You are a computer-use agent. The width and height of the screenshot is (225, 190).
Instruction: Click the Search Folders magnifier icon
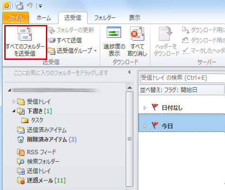(21, 162)
